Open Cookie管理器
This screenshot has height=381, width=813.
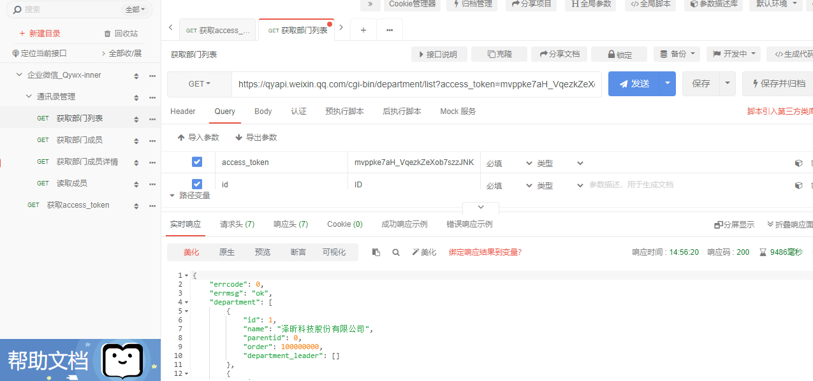coord(412,4)
